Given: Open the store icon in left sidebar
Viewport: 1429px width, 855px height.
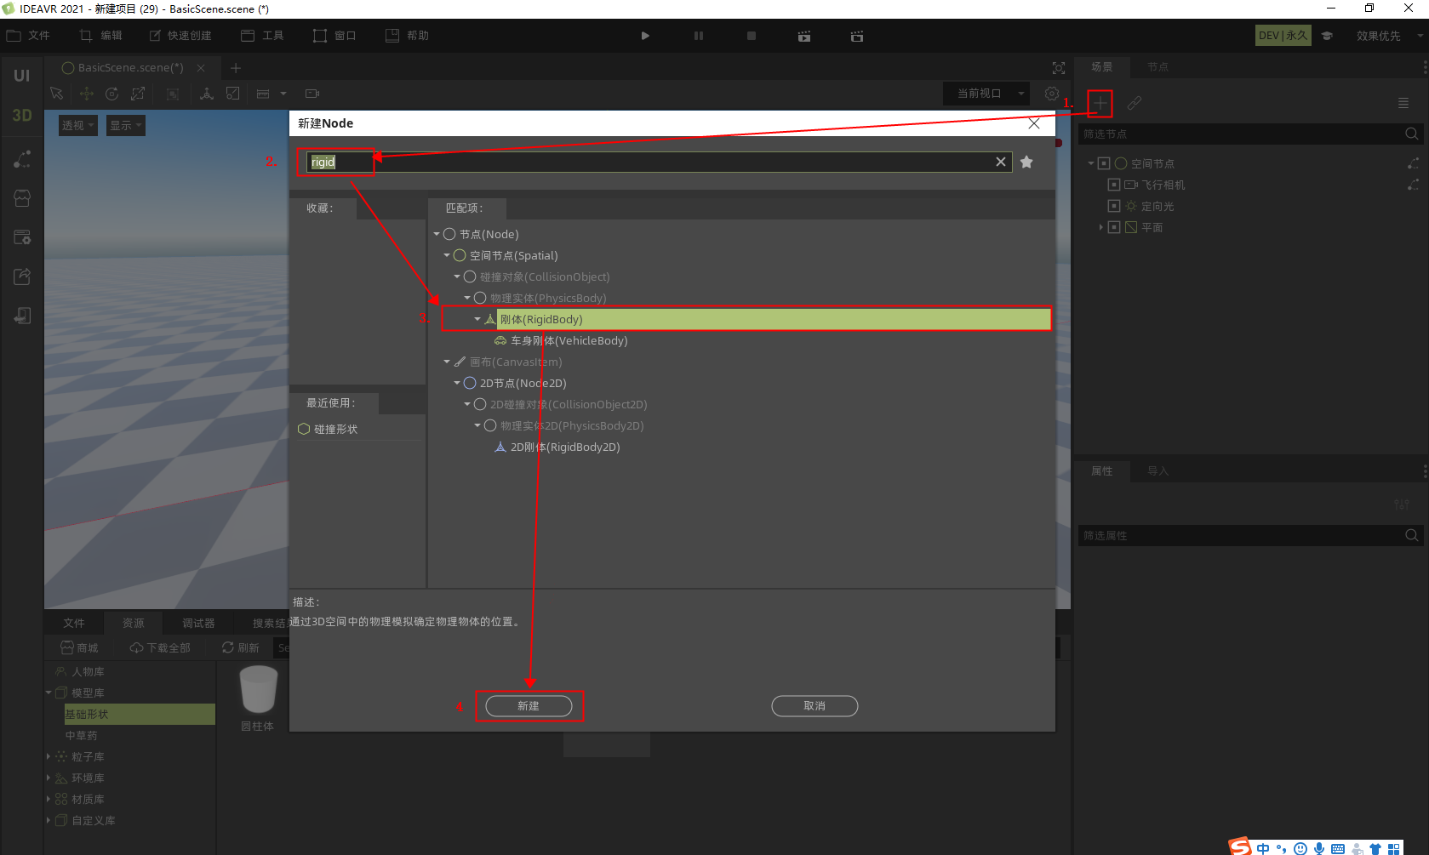Looking at the screenshot, I should pyautogui.click(x=22, y=198).
